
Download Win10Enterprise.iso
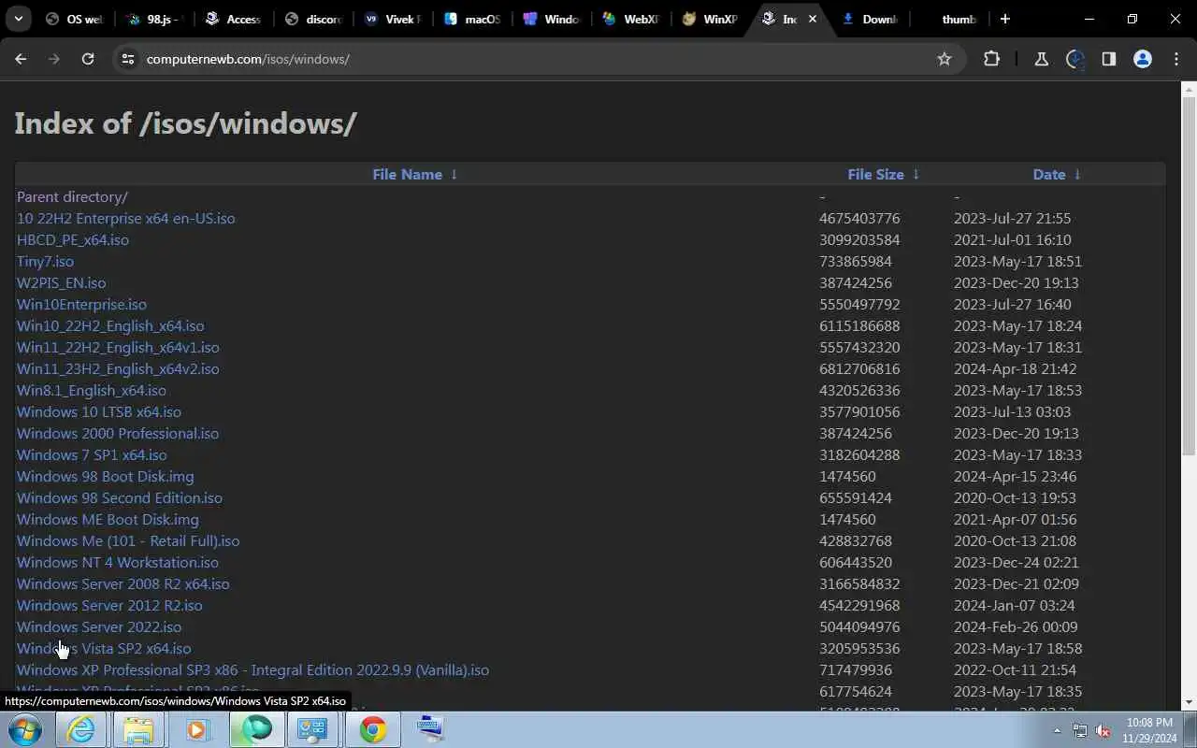[x=81, y=304]
